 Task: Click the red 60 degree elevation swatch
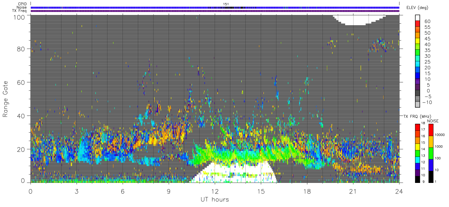point(418,24)
